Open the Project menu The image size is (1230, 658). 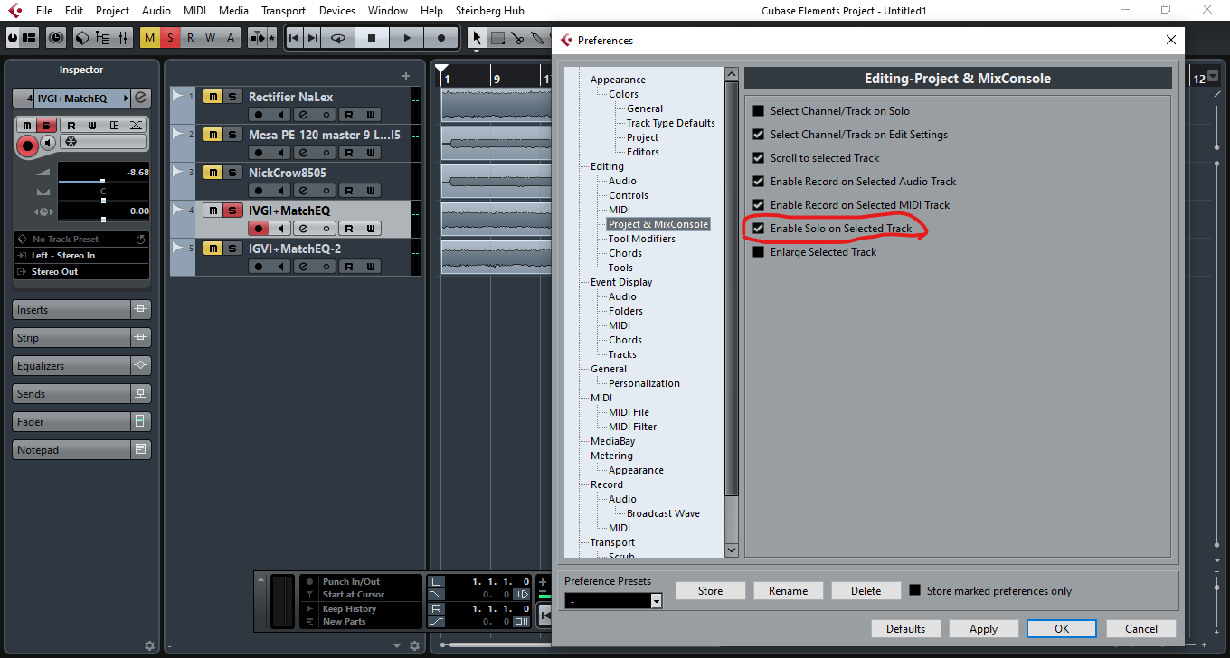(112, 11)
